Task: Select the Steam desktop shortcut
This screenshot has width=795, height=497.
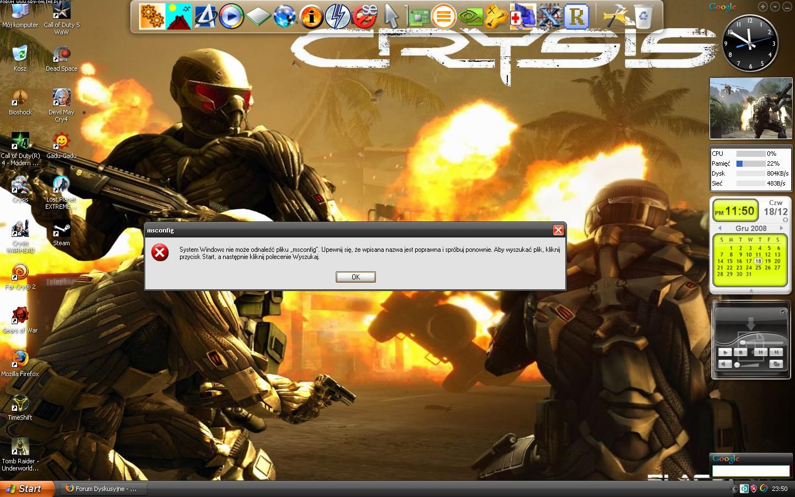Action: (x=61, y=234)
